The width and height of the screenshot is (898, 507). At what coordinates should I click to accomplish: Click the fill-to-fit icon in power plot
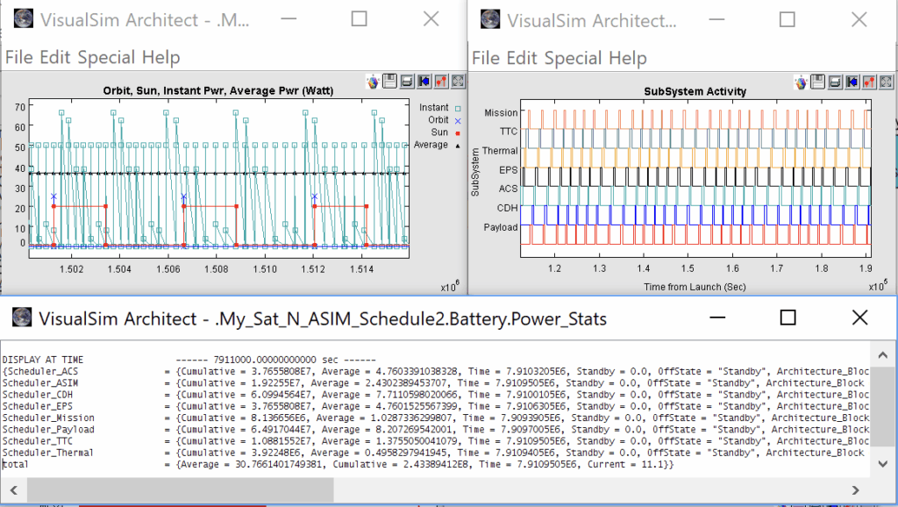[x=456, y=81]
